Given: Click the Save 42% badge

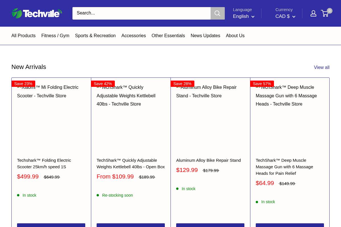Looking at the screenshot, I should [x=103, y=84].
